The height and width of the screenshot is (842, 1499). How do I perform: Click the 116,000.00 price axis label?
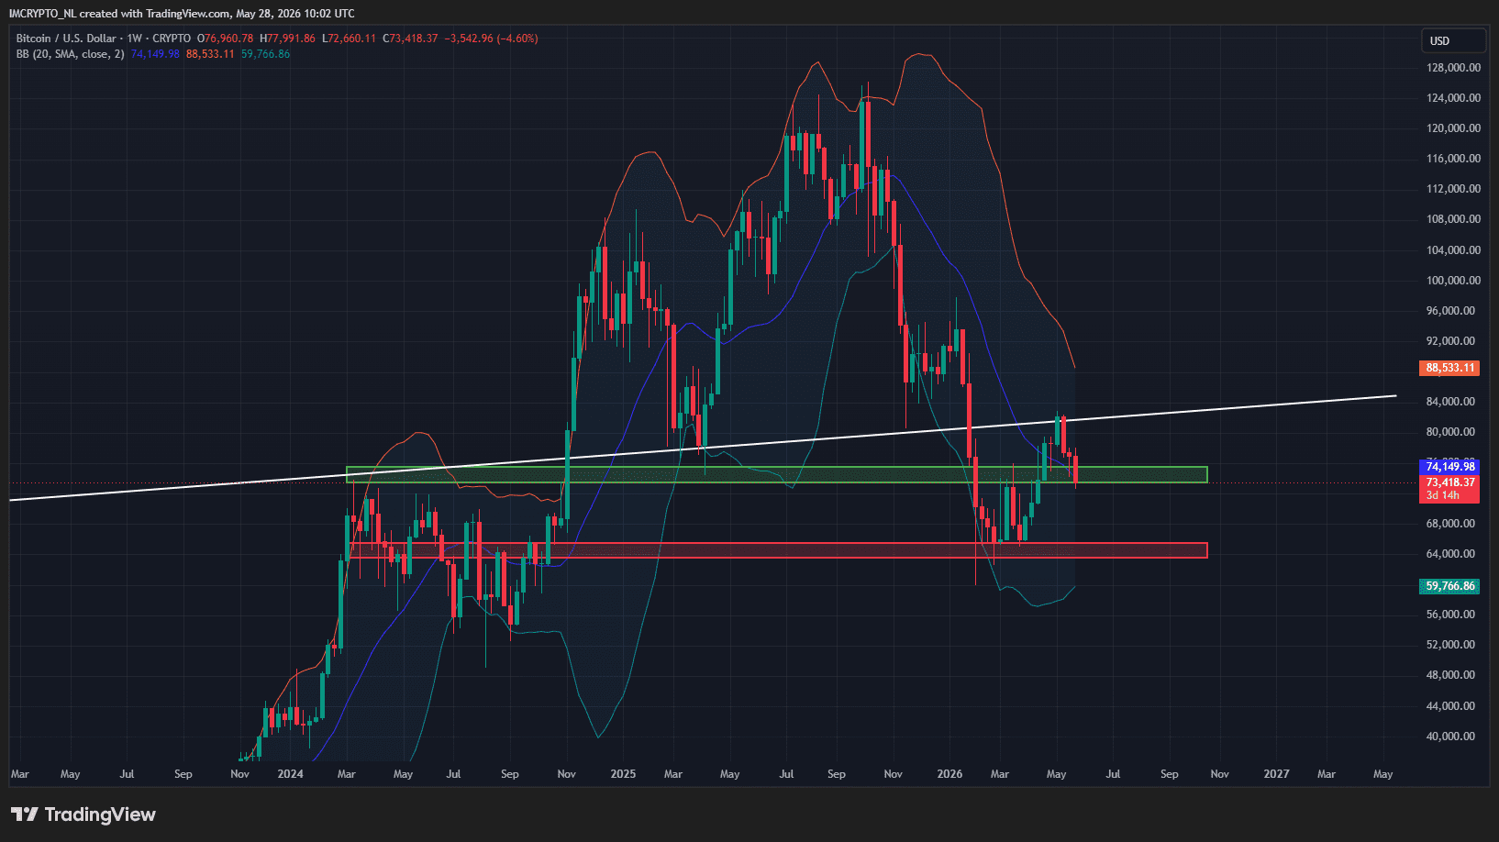click(x=1453, y=159)
